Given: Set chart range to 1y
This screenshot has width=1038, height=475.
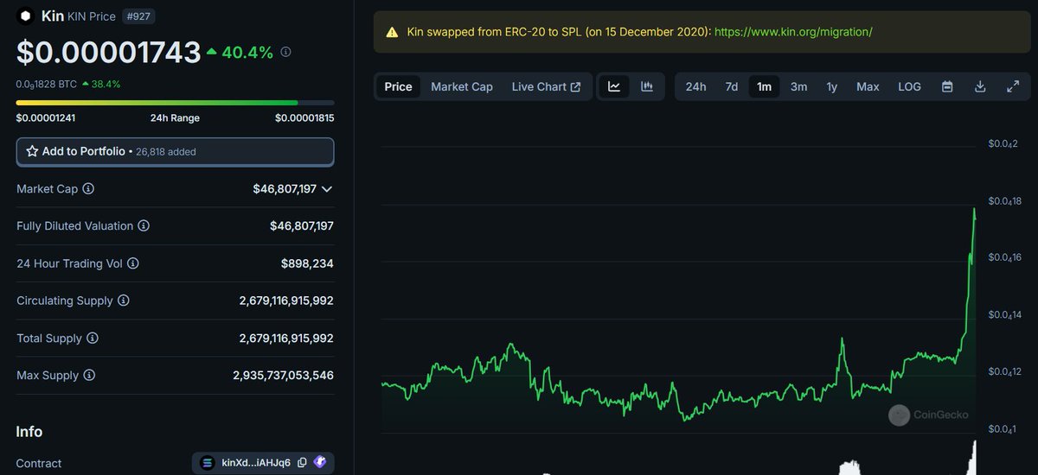Looking at the screenshot, I should coord(831,86).
